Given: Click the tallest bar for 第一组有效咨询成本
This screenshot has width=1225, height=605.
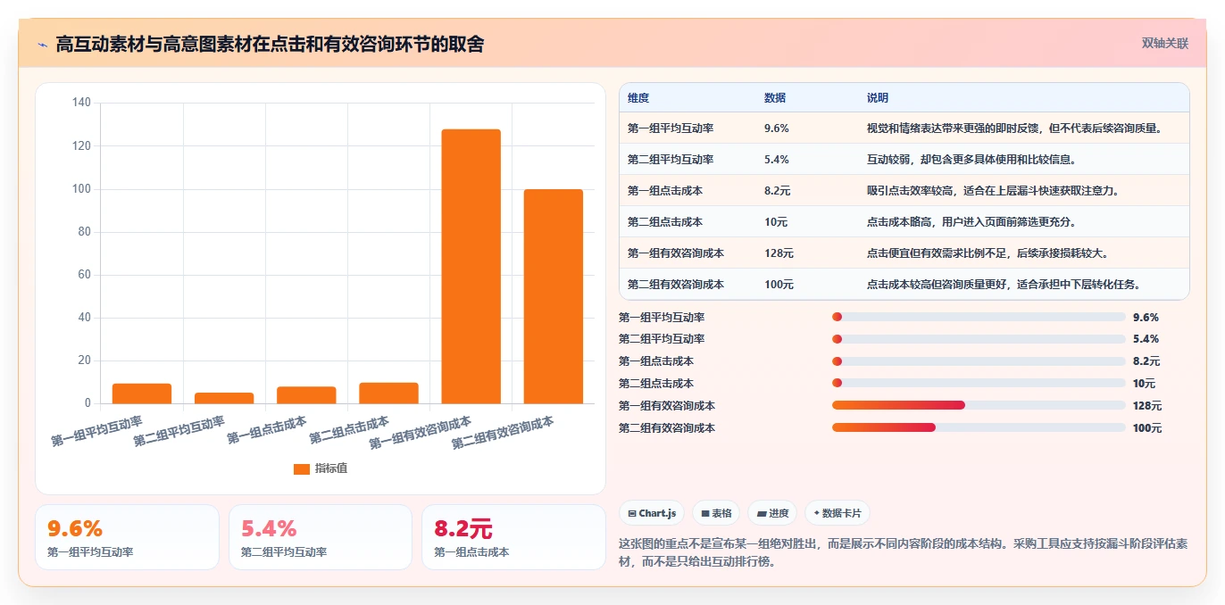Looking at the screenshot, I should 471,266.
